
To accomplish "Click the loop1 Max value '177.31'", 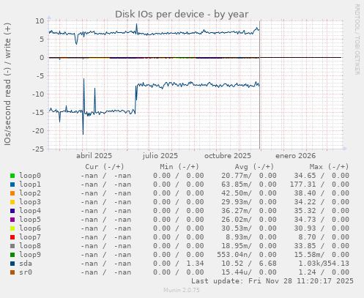I will point(302,185).
